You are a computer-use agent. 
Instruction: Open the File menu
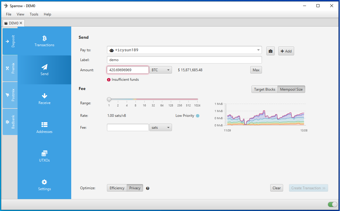[x=9, y=14]
